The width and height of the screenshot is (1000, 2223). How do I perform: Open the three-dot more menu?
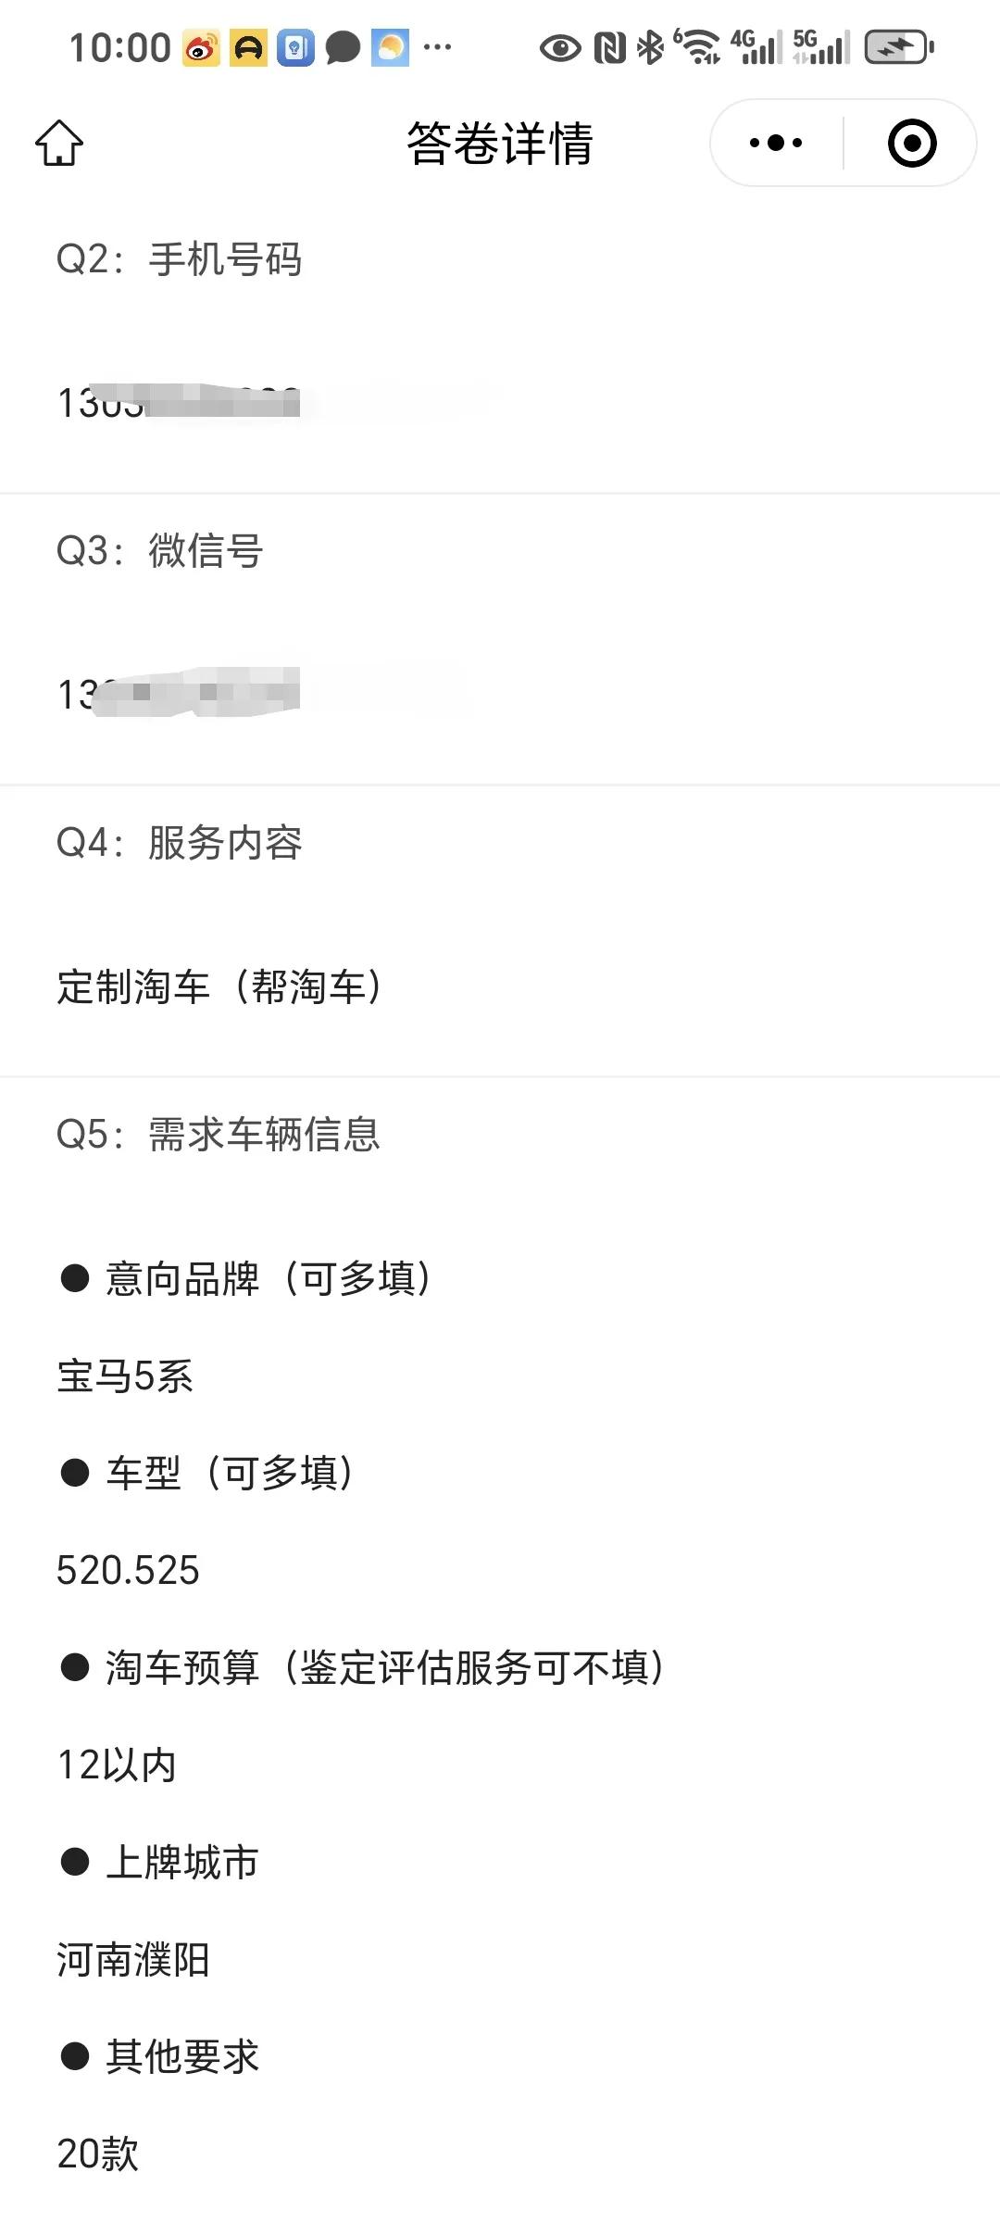[x=776, y=143]
